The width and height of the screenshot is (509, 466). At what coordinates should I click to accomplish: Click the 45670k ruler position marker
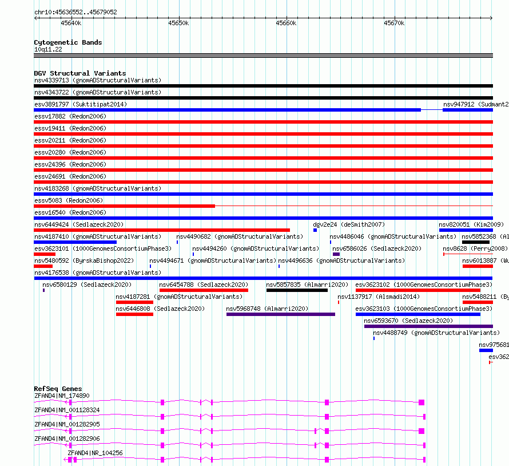pyautogui.click(x=394, y=23)
